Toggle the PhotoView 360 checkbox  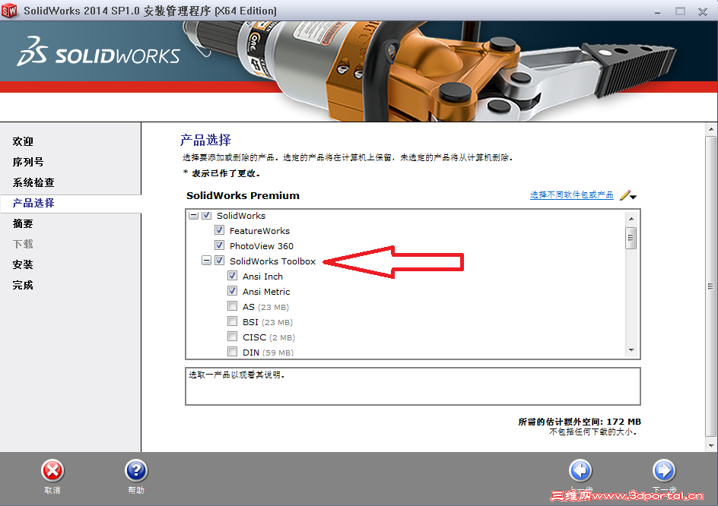click(x=219, y=245)
